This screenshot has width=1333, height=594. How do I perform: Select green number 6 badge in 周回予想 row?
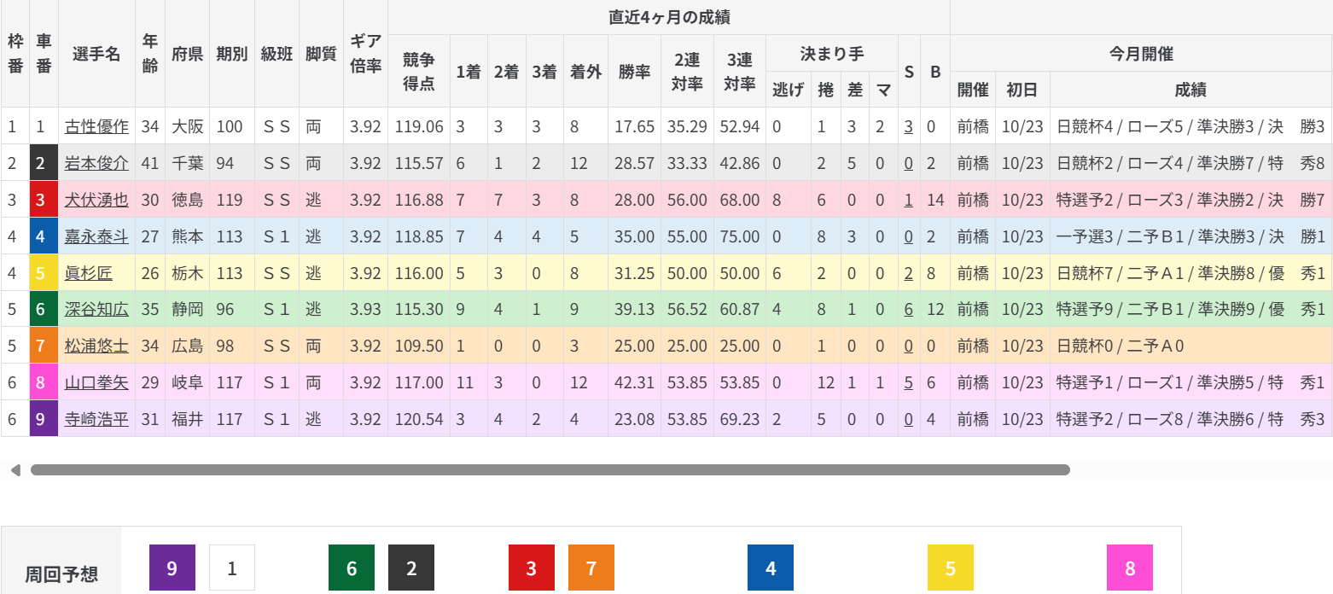click(352, 568)
